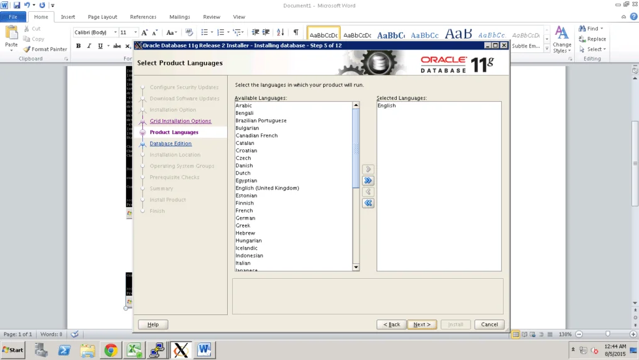639x360 pixels.
Task: Click Sort icon in Word ribbon
Action: pyautogui.click(x=280, y=32)
